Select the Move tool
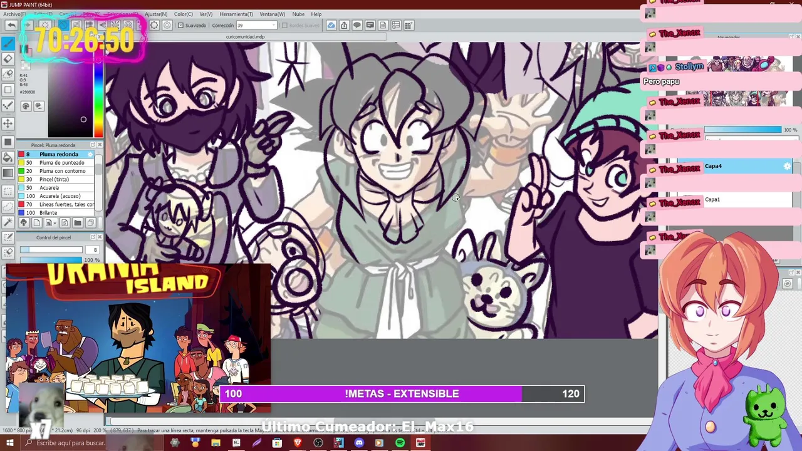Screen dimensions: 802x451 tap(8, 123)
